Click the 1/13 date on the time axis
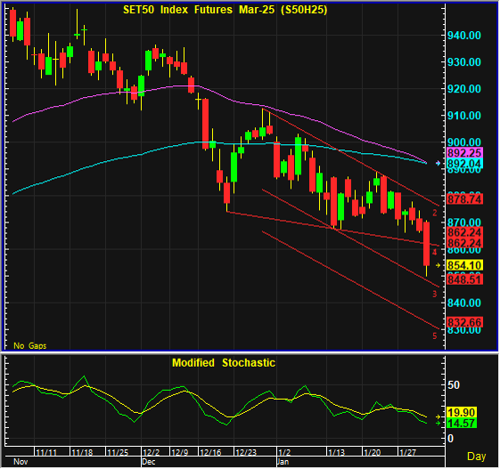500x469 pixels. 337,452
